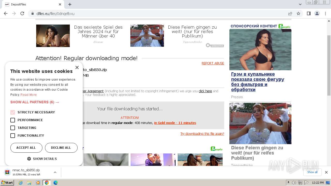Image resolution: width=331 pixels, height=186 pixels.
Task: Close the cookie consent popup
Action: 77,67
